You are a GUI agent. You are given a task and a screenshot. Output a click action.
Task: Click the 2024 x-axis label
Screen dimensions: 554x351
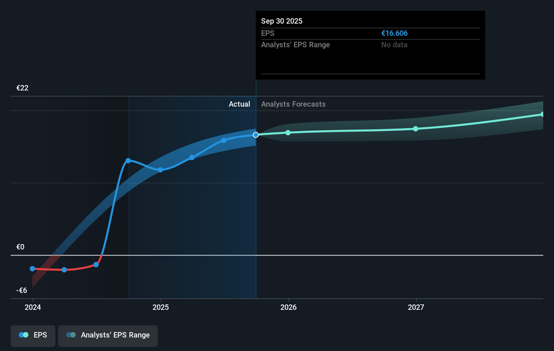click(x=33, y=307)
